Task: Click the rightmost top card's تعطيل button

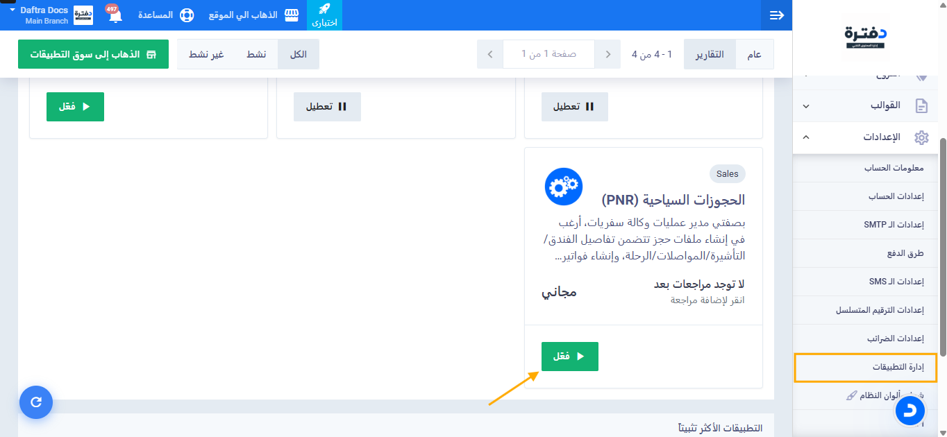Action: pos(575,107)
